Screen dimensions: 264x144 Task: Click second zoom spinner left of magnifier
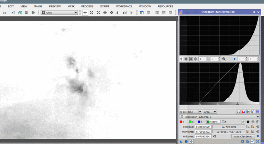coord(215,59)
